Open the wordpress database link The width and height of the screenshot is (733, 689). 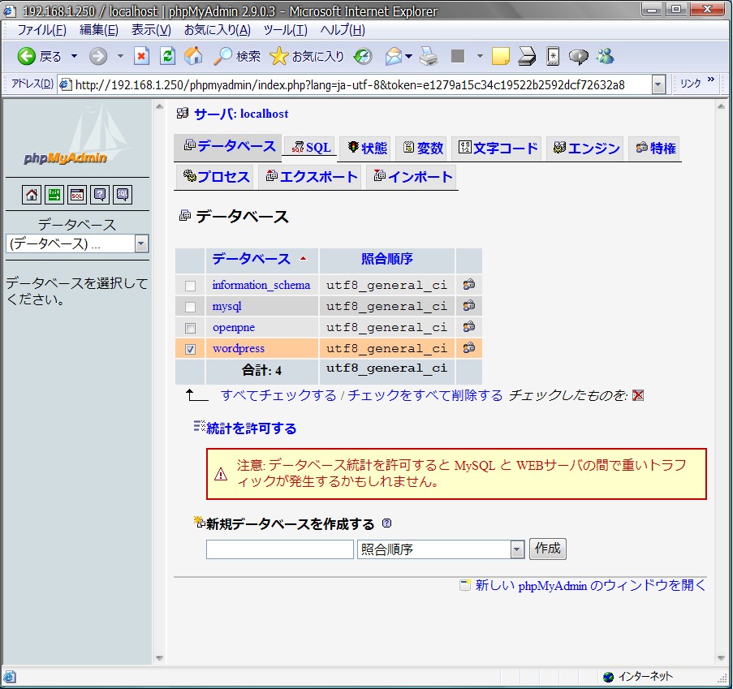[239, 348]
